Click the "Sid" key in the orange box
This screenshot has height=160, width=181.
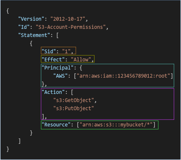50,51
